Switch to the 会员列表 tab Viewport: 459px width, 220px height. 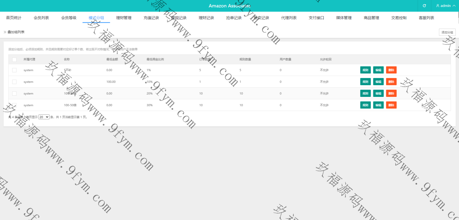point(41,18)
